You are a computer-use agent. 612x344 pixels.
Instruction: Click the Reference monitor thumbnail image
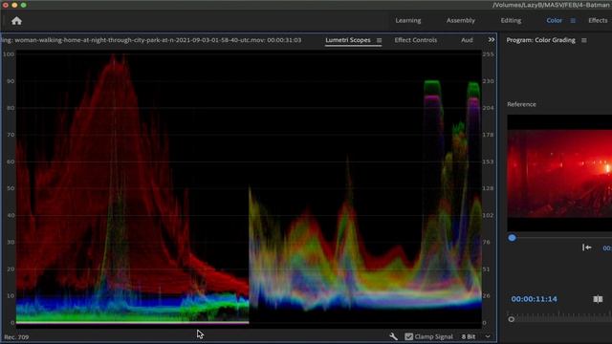tap(559, 174)
